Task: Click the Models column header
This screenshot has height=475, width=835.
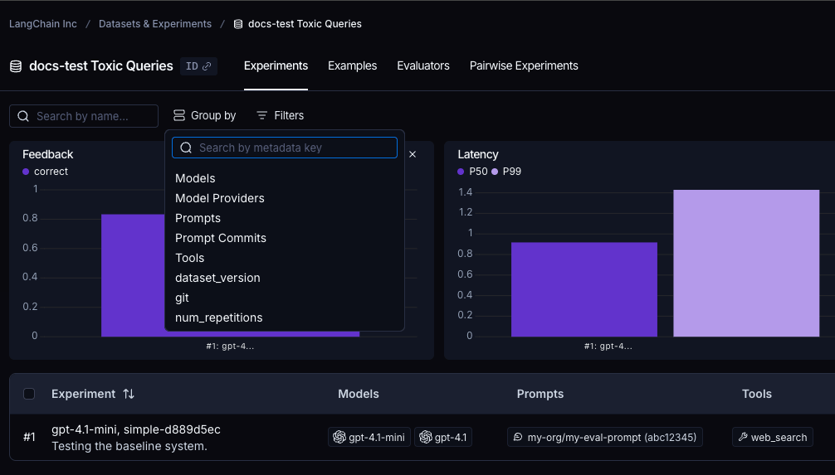Action: (x=359, y=394)
